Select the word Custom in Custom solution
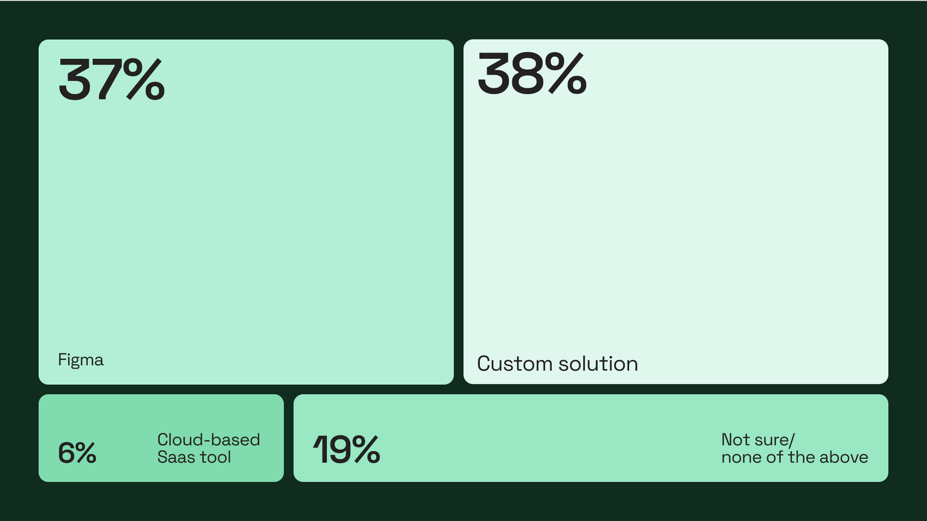927x521 pixels. pyautogui.click(x=515, y=364)
